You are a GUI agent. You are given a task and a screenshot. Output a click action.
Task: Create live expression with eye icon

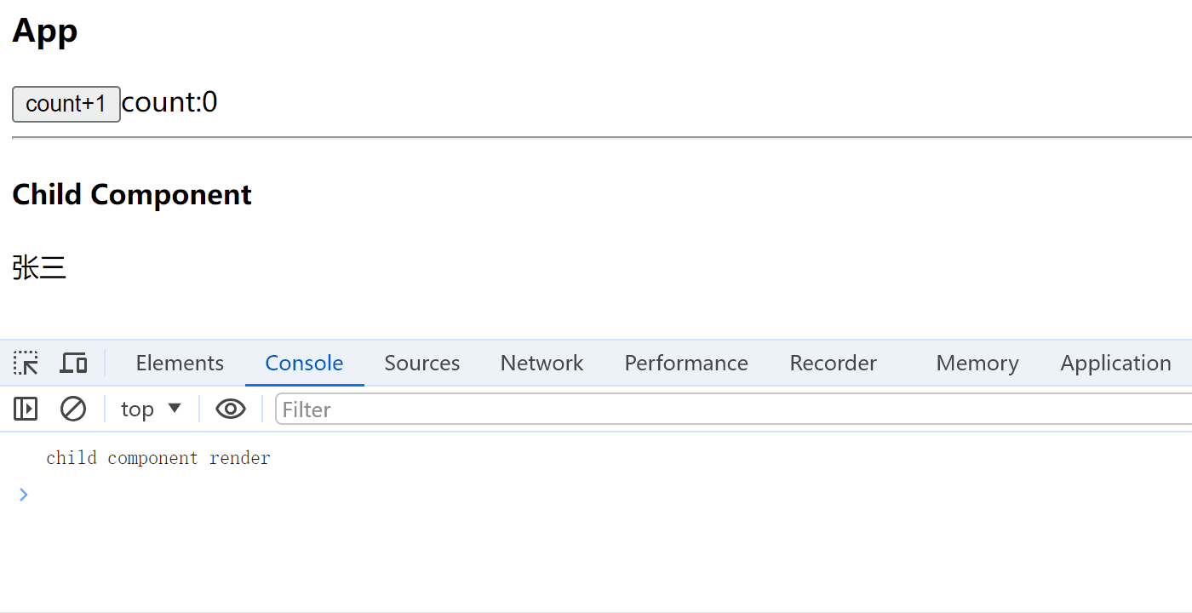[231, 410]
